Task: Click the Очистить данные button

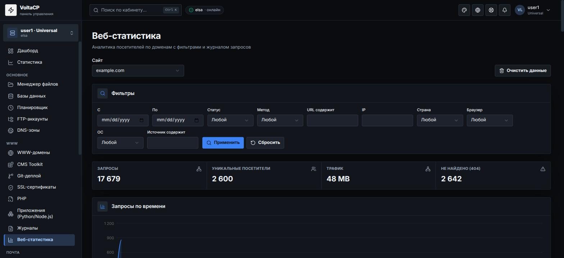Action: pyautogui.click(x=523, y=71)
